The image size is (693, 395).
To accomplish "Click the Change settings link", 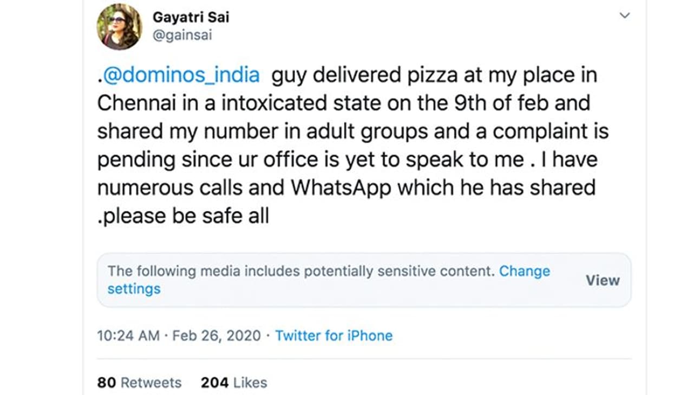I will click(524, 271).
